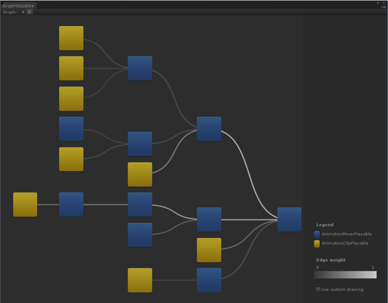Screen dimensions: 388x303
Task: Click the blue AnimationMixerPlayable legend swatch
Action: tap(317, 234)
